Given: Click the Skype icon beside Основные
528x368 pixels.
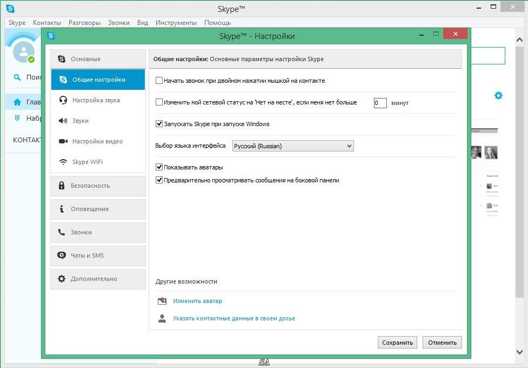Looking at the screenshot, I should tap(62, 59).
